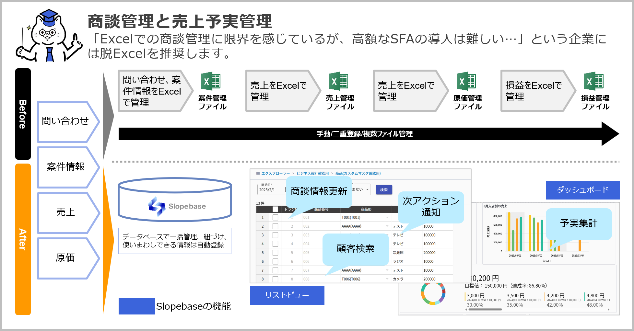Screen dimensions: 634x331
Task: Click the 商品番号 column header
Action: 321,209
